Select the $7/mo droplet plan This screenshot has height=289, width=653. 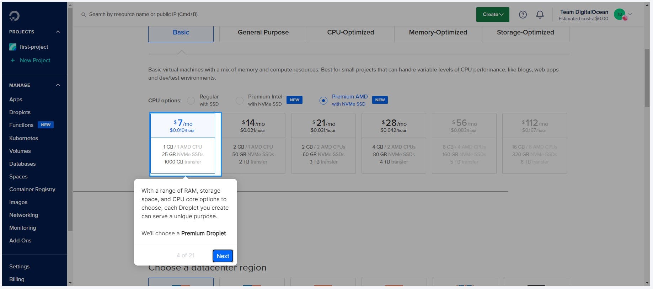coord(183,144)
